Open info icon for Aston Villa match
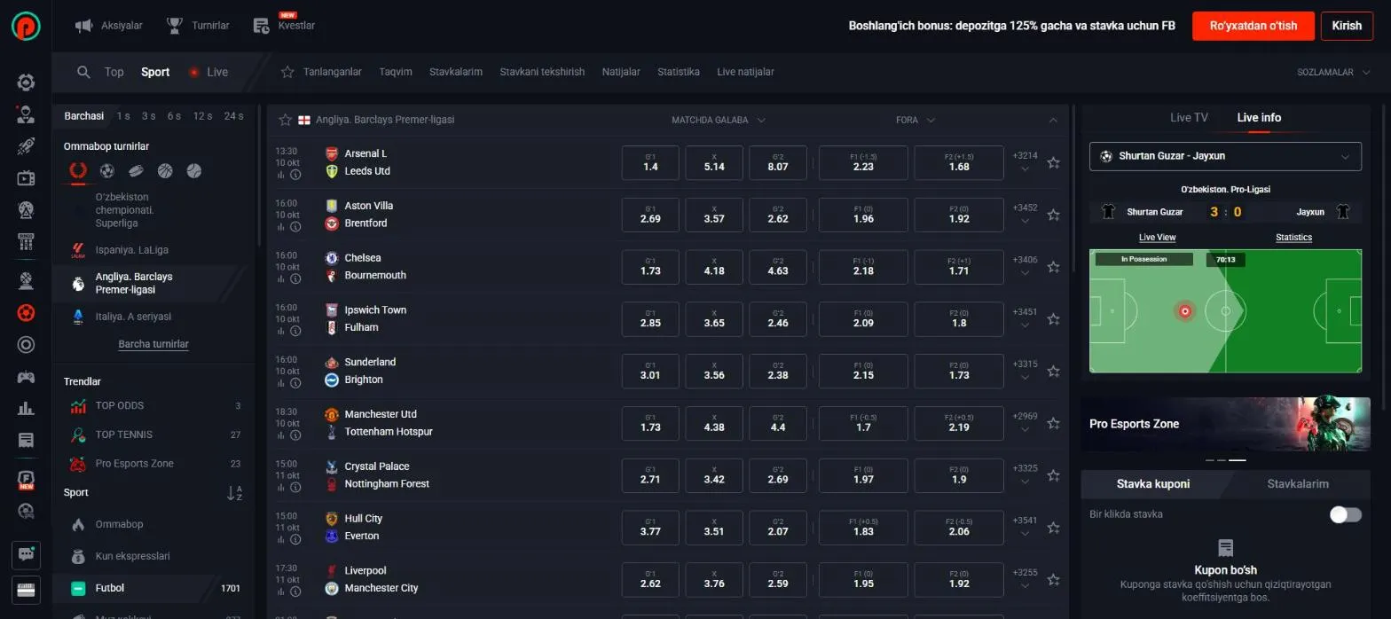The height and width of the screenshot is (619, 1391). coord(295,227)
